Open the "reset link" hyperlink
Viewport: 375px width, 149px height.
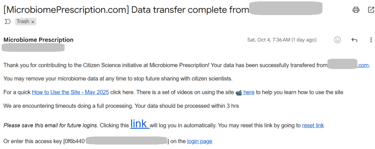tap(313, 125)
